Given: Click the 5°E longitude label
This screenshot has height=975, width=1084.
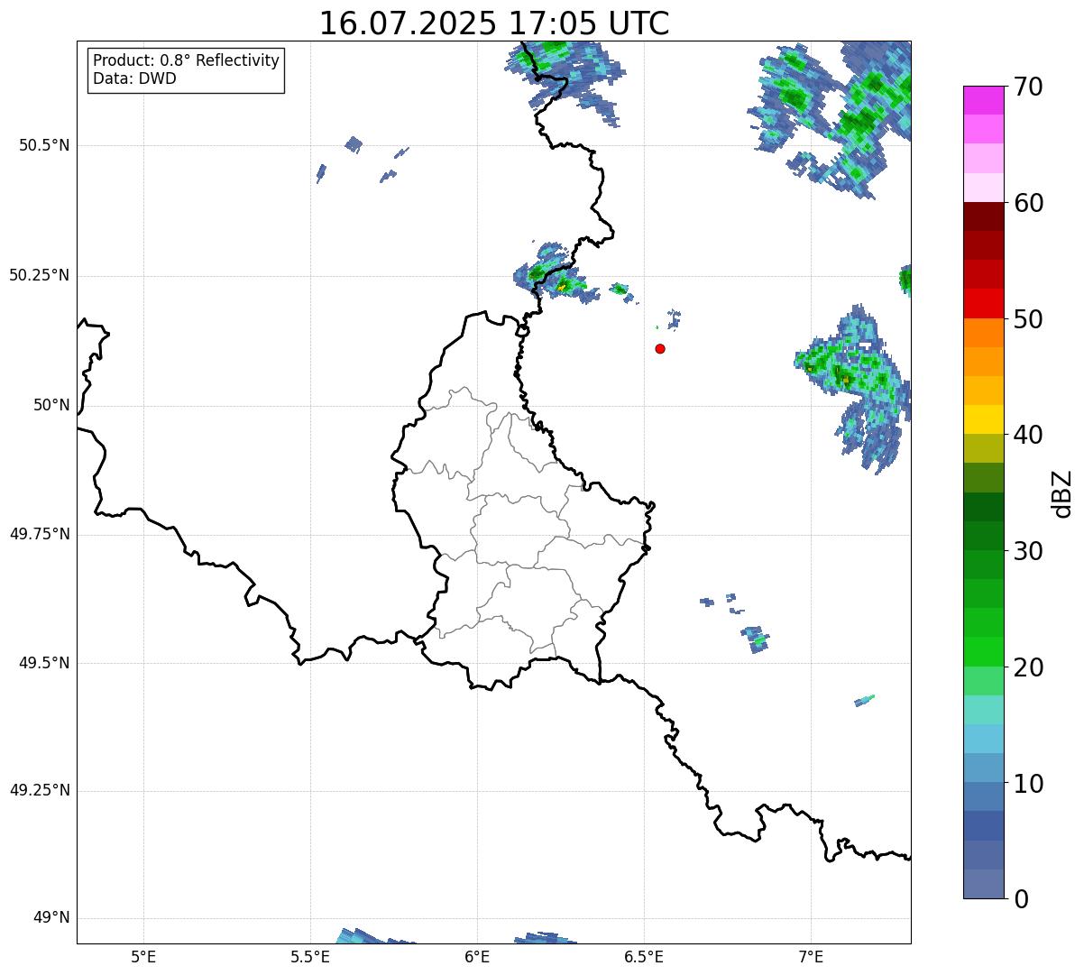Looking at the screenshot, I should [x=143, y=956].
